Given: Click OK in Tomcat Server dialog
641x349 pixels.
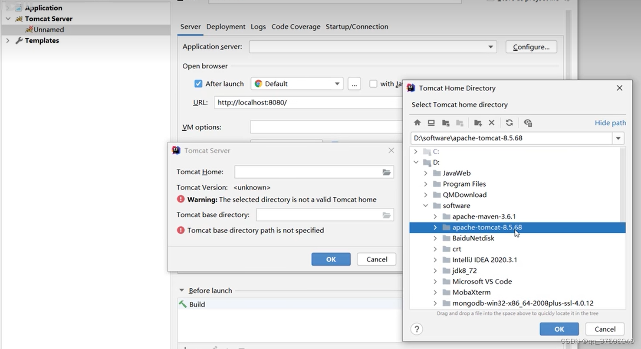Looking at the screenshot, I should (331, 259).
